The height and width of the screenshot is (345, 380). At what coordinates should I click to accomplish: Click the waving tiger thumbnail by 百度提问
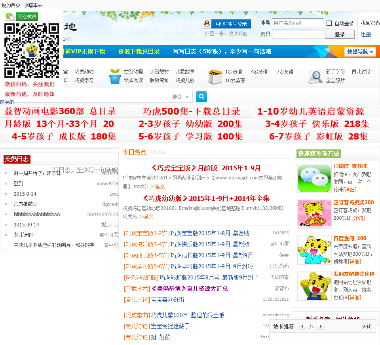pos(314,250)
